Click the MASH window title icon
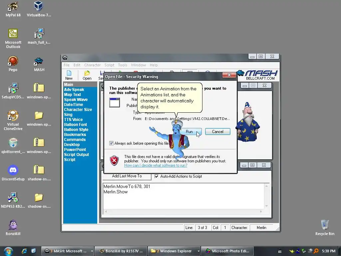Viewport: 341px width, 256px height. 65,57
